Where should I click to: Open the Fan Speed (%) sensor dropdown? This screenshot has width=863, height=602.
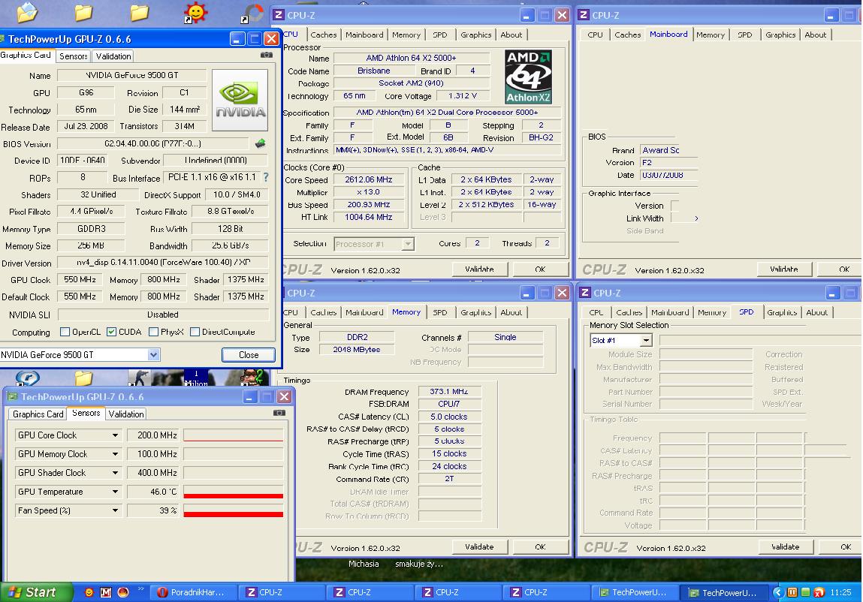[x=115, y=510]
